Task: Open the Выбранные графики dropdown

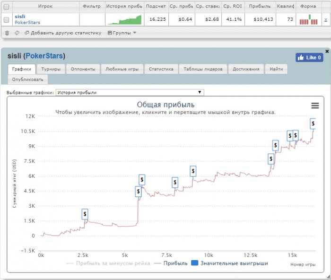Action: coord(130,93)
